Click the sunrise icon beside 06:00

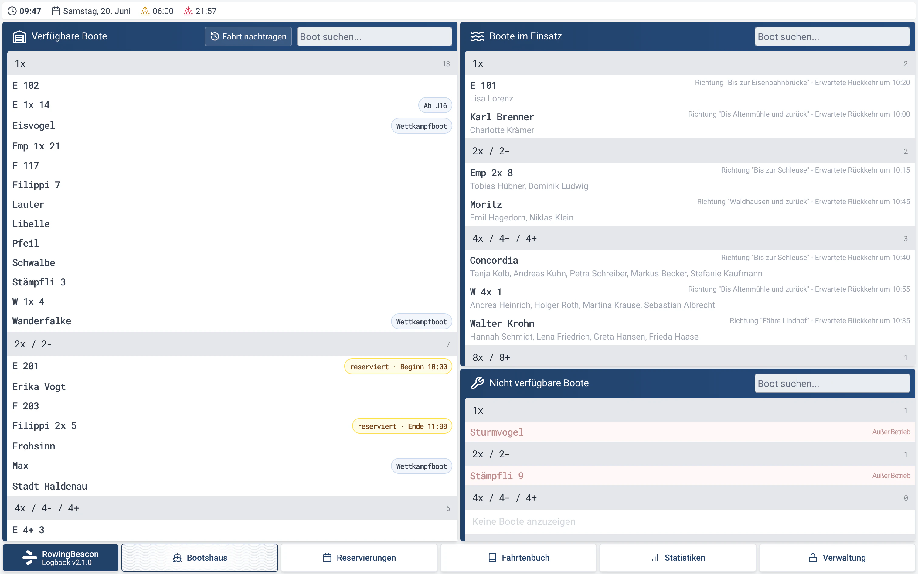145,11
